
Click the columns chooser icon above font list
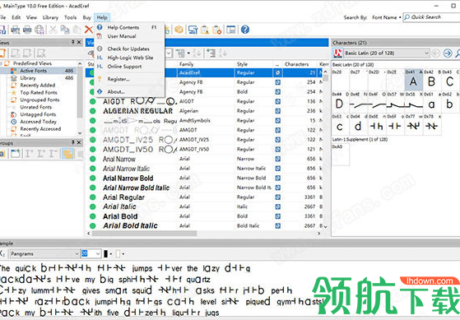(180, 53)
